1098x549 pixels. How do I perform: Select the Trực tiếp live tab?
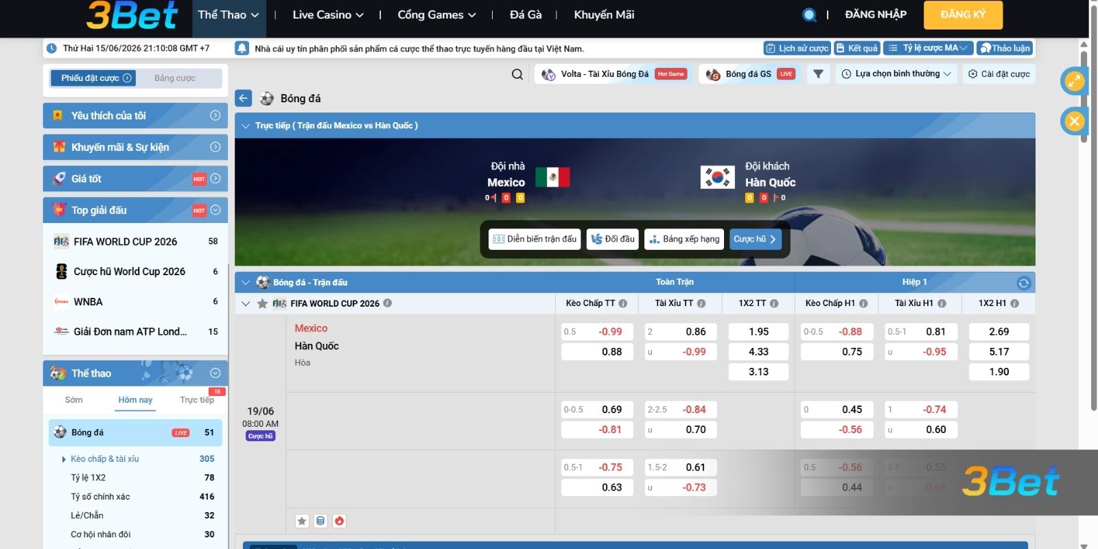[197, 400]
